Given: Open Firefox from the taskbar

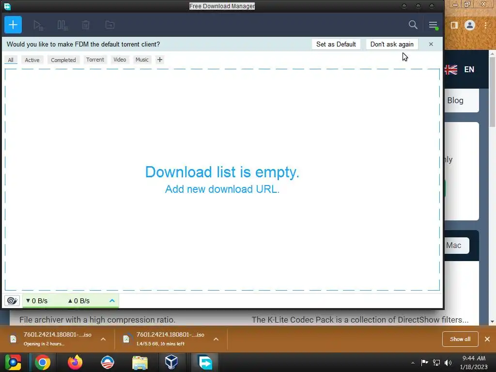Looking at the screenshot, I should 75,362.
